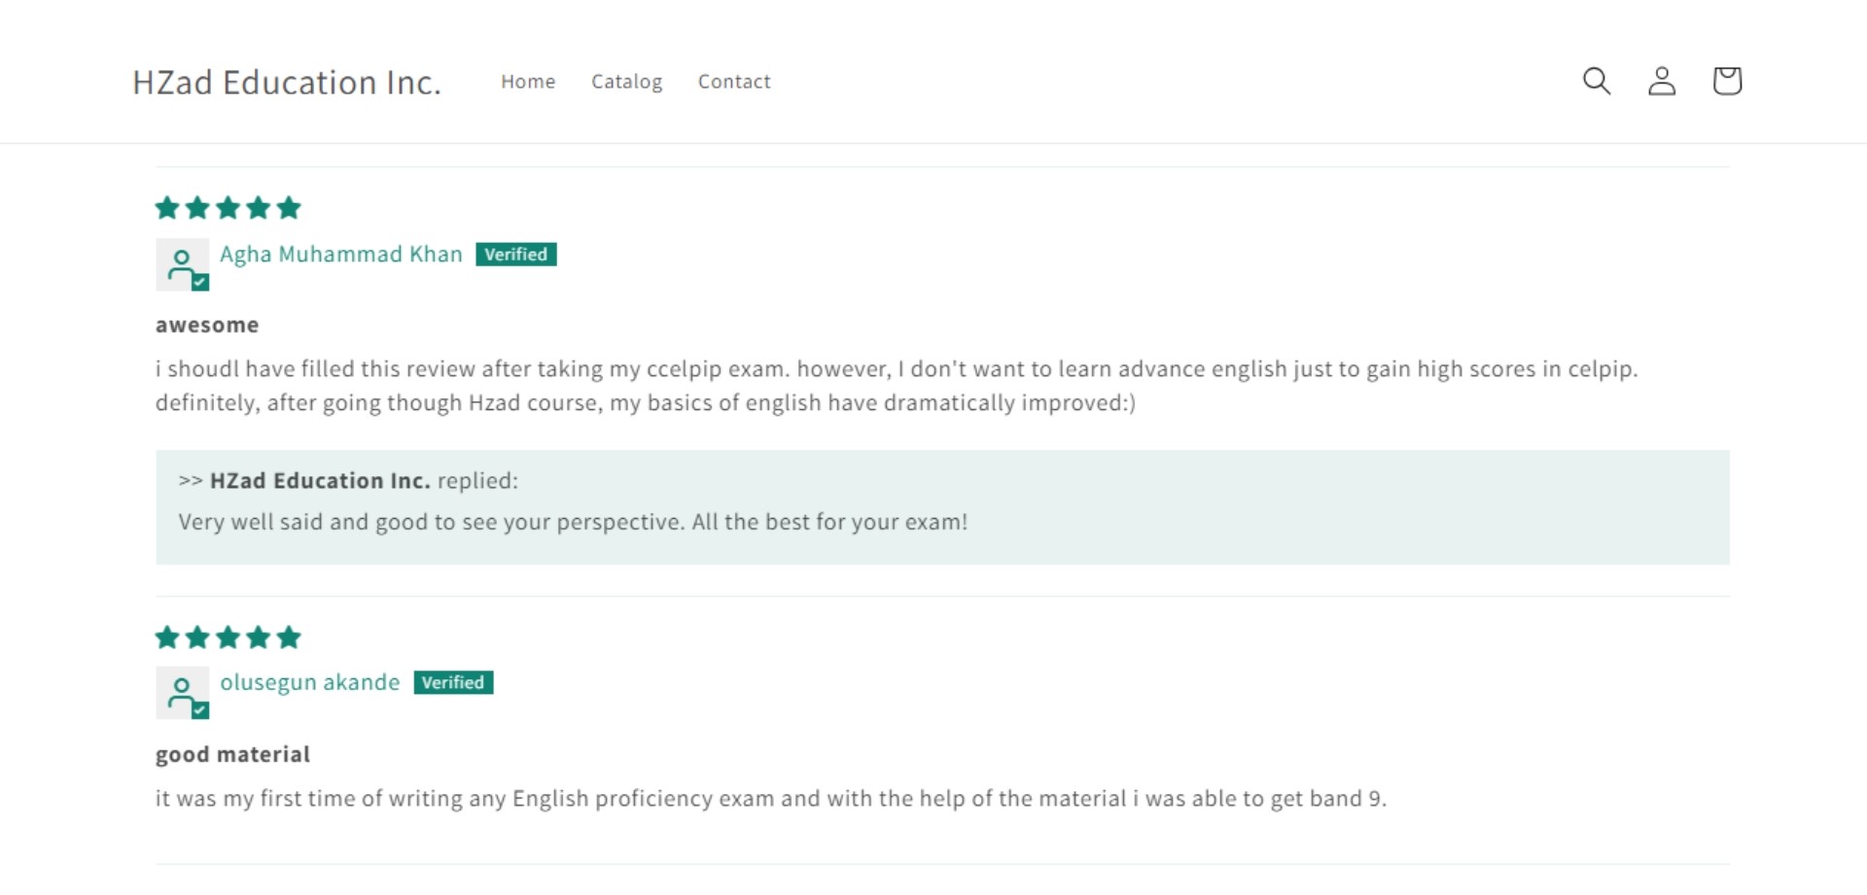Click olusegun akande's avatar icon
1867x895 pixels.
[x=182, y=693]
